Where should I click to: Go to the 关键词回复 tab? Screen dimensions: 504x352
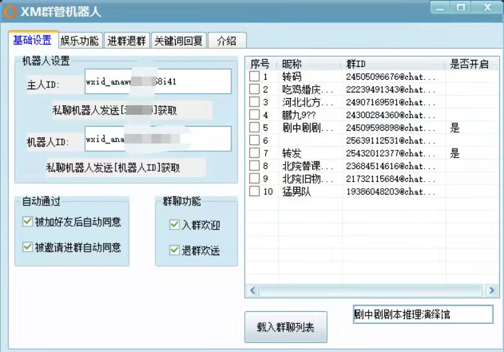tap(178, 41)
